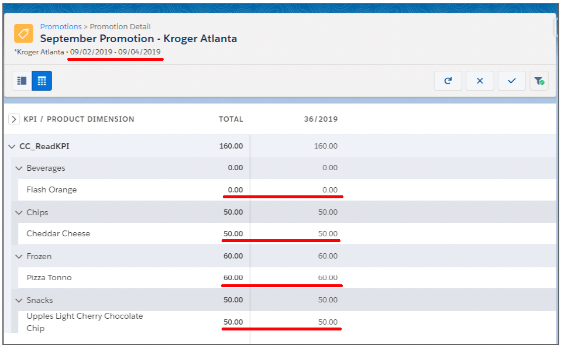Click the 36/2019 week column header
The width and height of the screenshot is (561, 348).
click(321, 119)
